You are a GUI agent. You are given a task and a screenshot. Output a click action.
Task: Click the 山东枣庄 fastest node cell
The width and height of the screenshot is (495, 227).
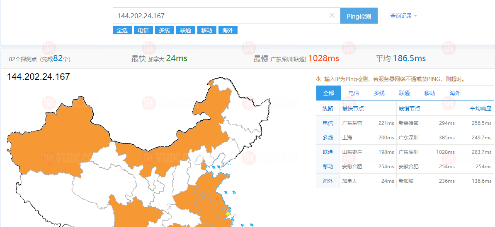(x=352, y=152)
